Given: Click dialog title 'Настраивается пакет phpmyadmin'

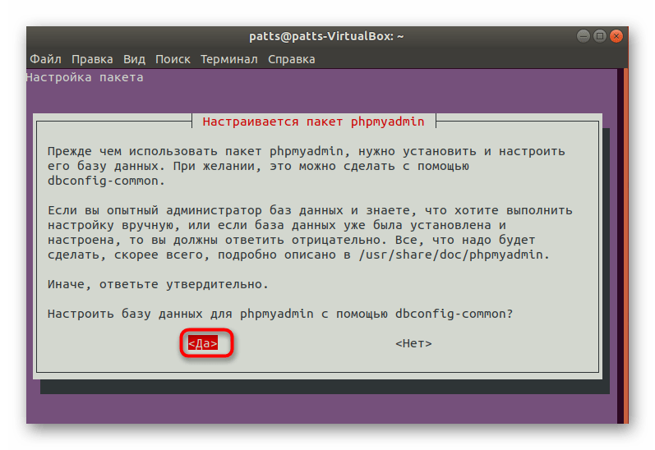Looking at the screenshot, I should tap(313, 122).
